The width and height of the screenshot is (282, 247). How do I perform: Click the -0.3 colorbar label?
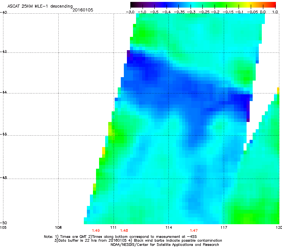click(x=191, y=12)
